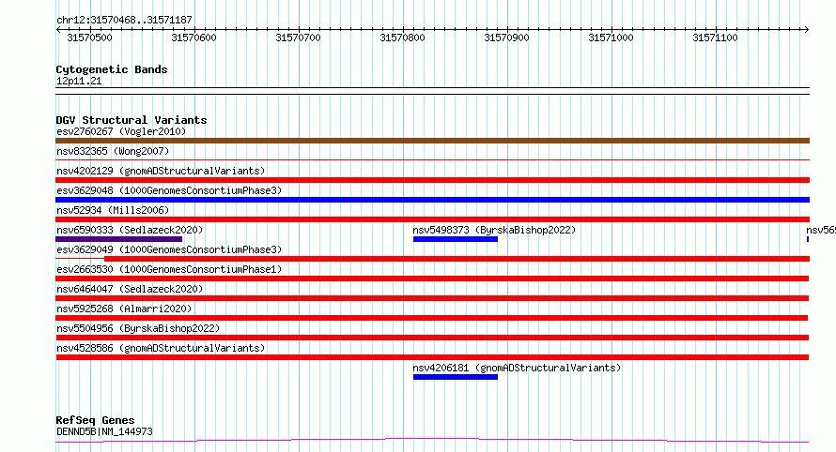This screenshot has height=452, width=836.
Task: Open nsv4202129 (gnomADStructuralVariants) label
Action: point(161,171)
